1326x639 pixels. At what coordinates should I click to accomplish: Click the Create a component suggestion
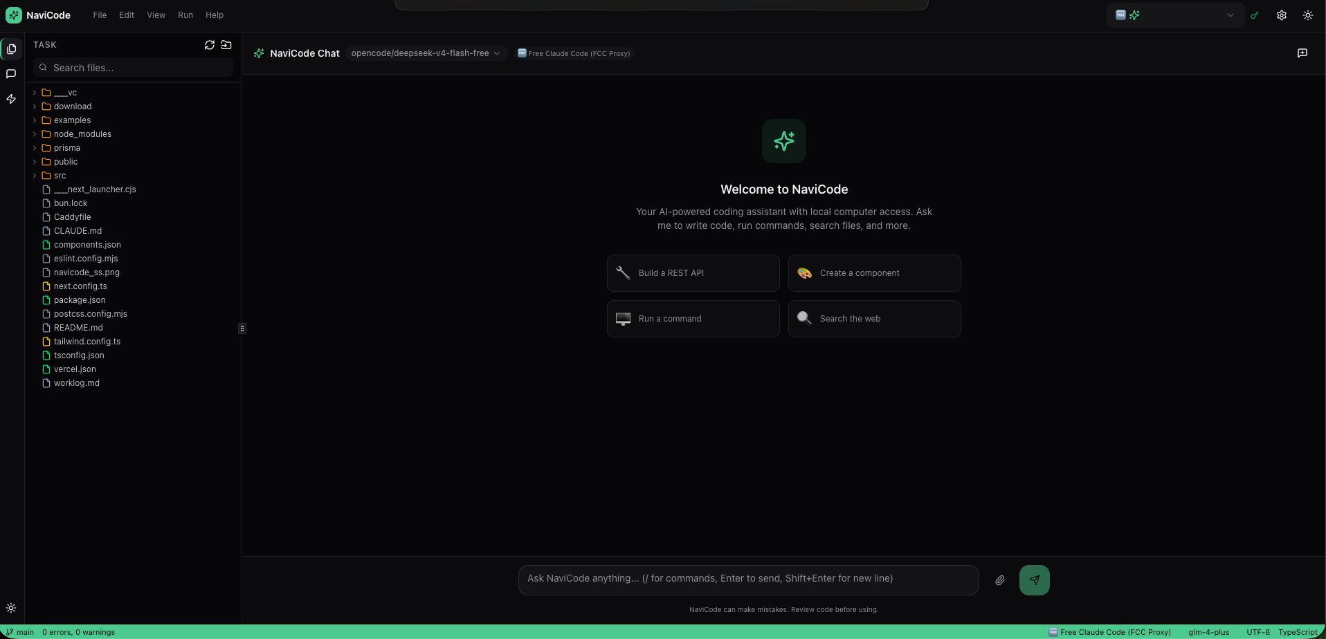[x=875, y=273]
